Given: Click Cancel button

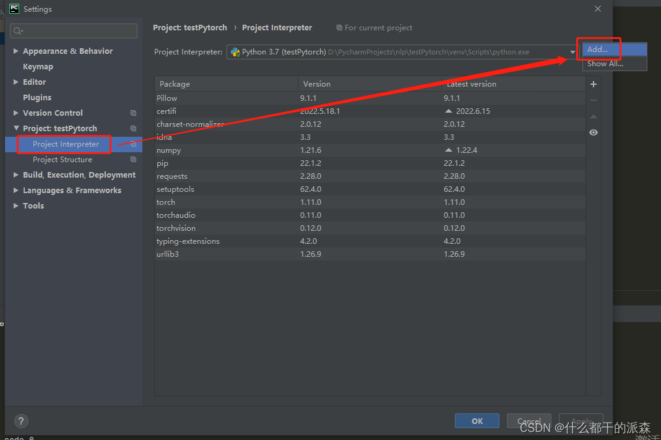Looking at the screenshot, I should (x=529, y=421).
